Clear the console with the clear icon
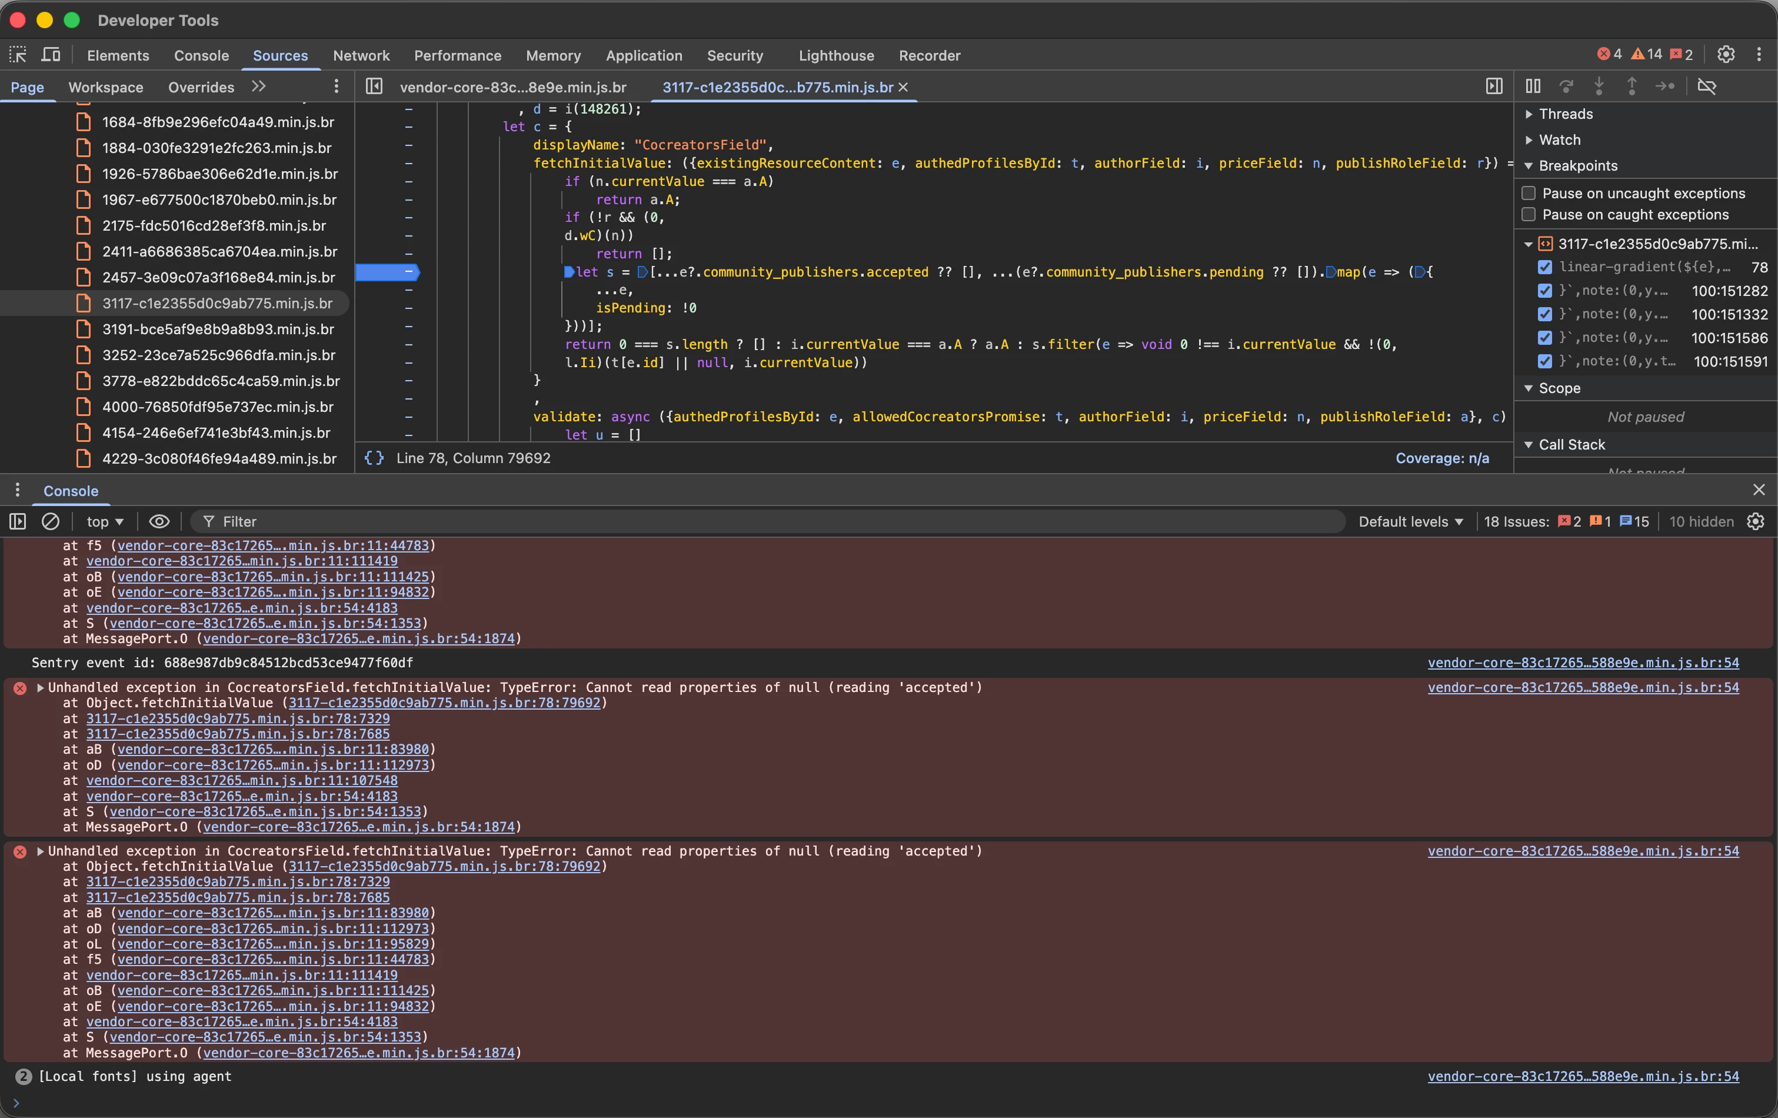Screen dimensions: 1778x1118 click(x=50, y=521)
